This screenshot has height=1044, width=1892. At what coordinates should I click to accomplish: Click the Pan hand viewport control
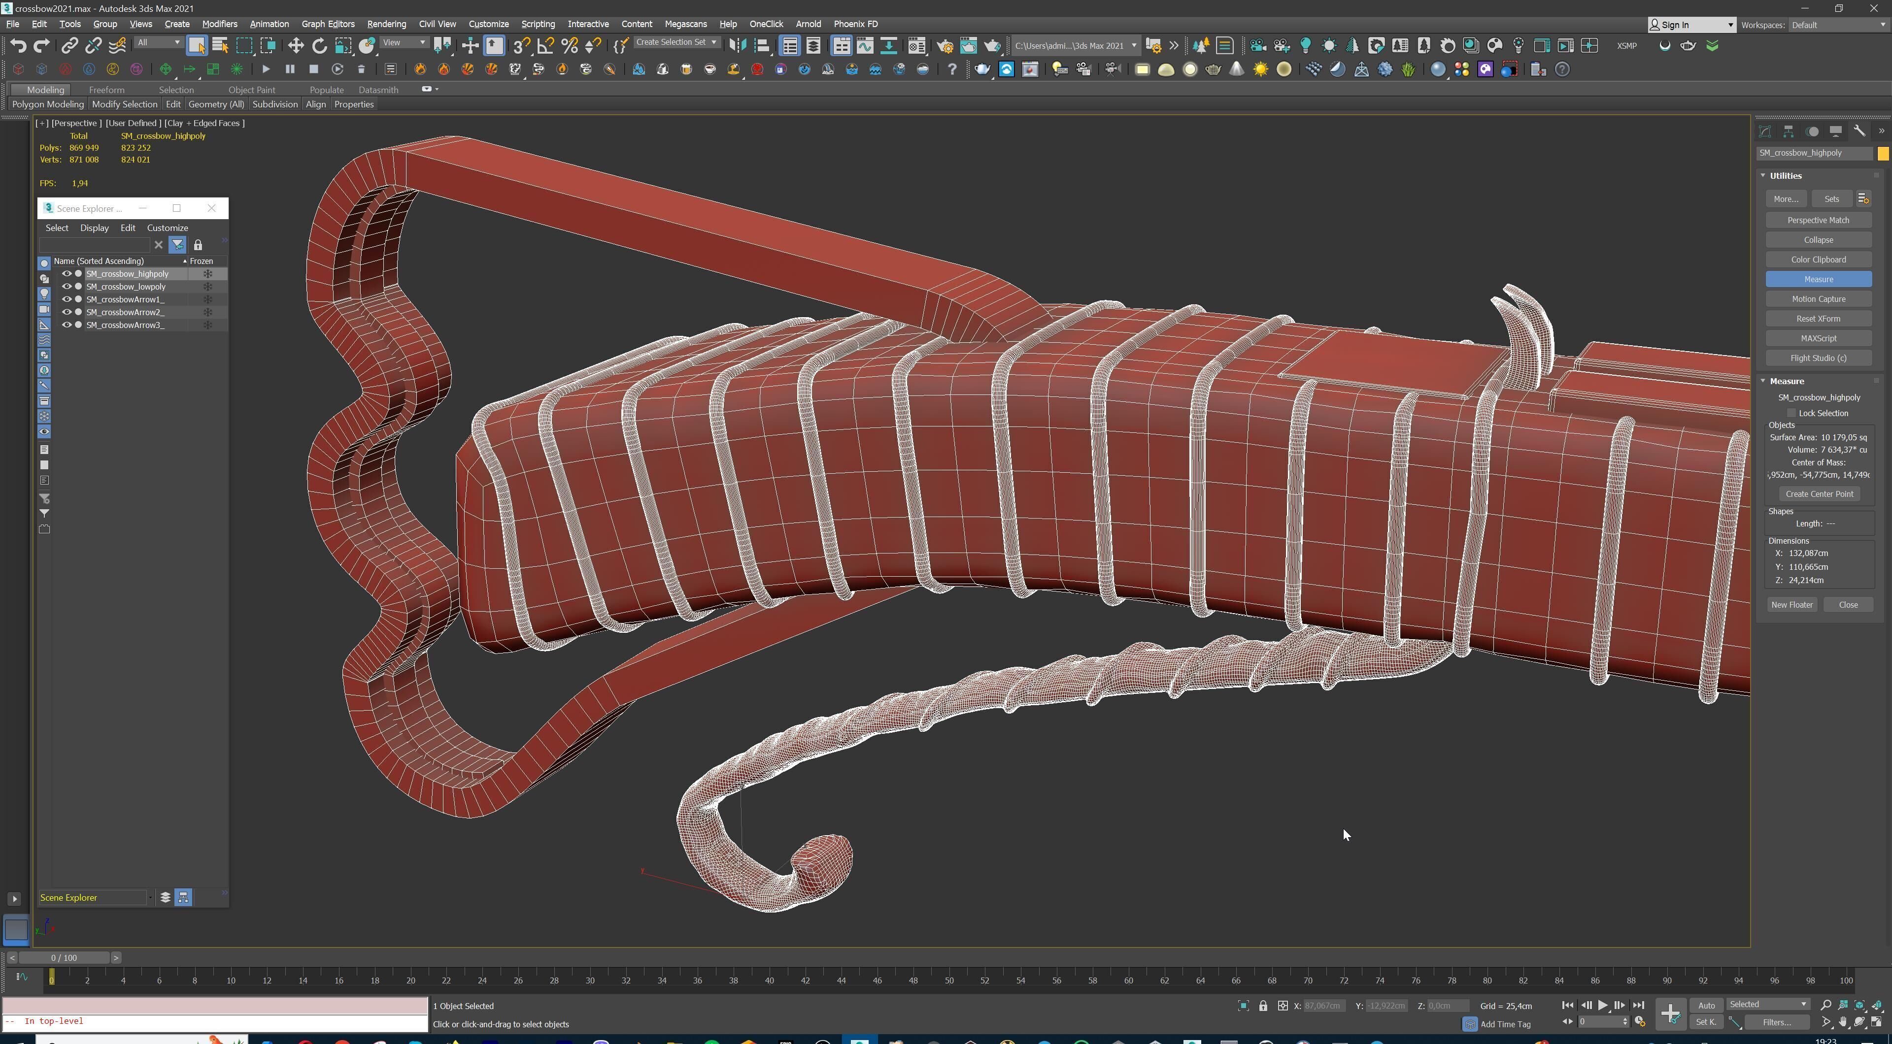tap(1843, 1022)
